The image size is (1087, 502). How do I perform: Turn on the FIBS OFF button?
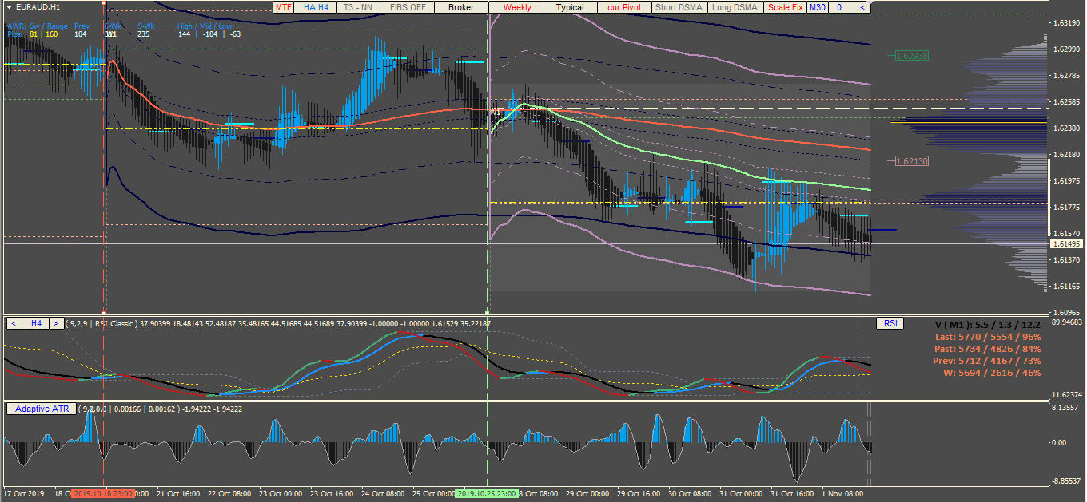tap(407, 7)
